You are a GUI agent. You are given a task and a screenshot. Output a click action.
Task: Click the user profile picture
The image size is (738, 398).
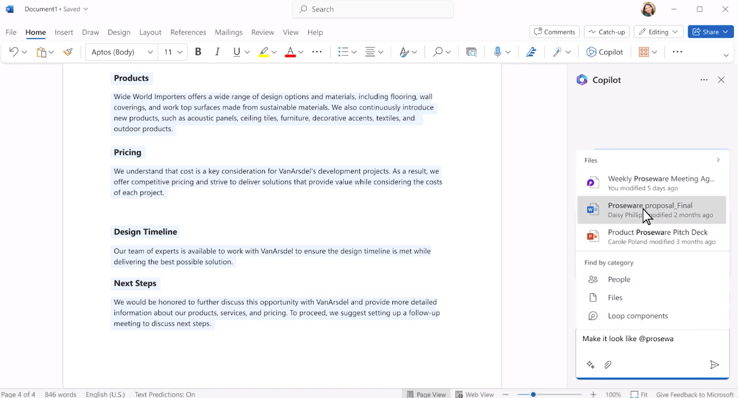point(648,9)
